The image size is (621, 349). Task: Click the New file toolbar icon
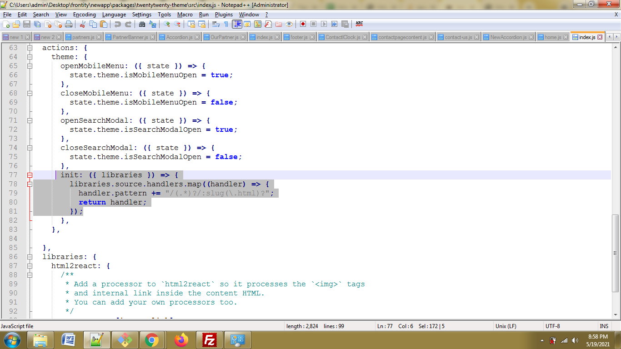tap(6, 24)
